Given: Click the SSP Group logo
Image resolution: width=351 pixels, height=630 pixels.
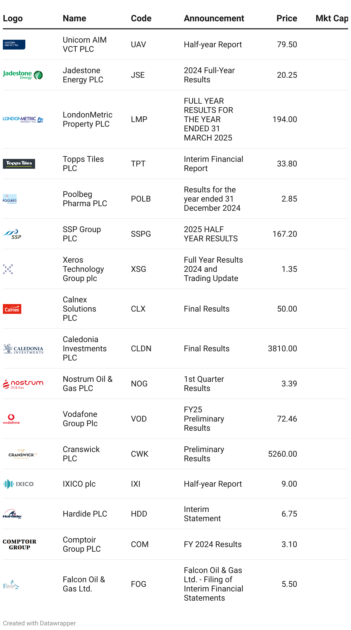Looking at the screenshot, I should click(x=12, y=234).
